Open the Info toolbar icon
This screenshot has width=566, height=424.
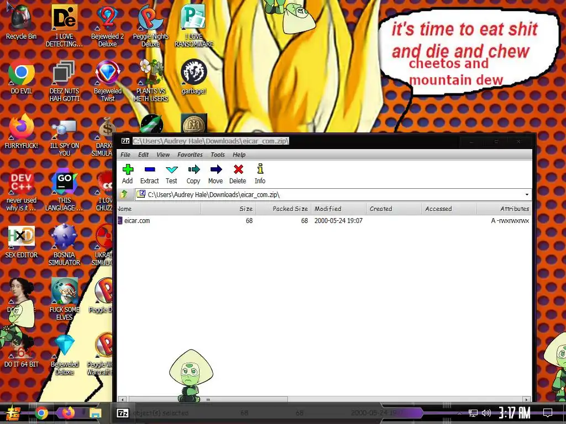pyautogui.click(x=260, y=174)
